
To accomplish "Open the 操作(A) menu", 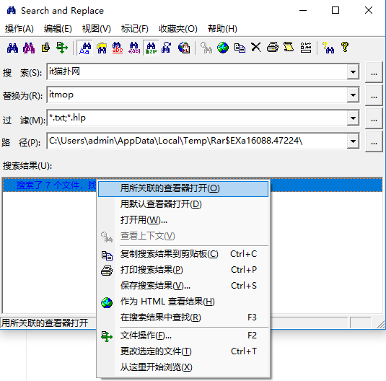I will 19,29.
